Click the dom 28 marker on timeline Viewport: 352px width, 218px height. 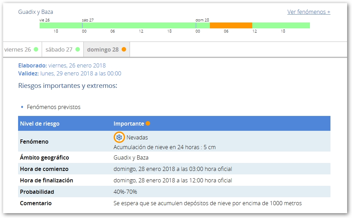point(202,20)
